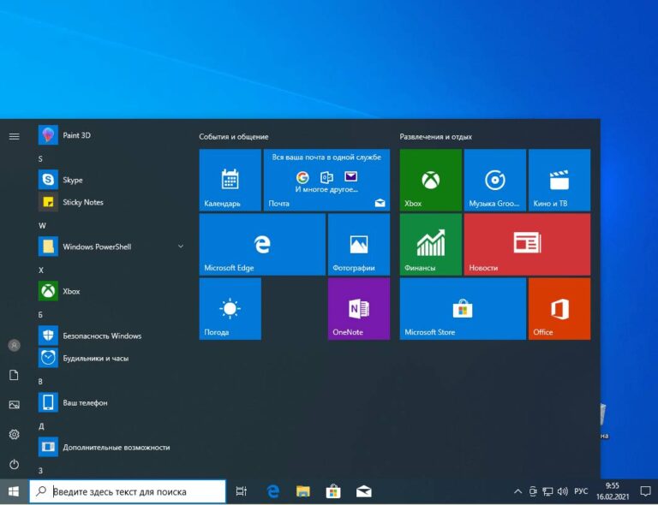Open File Explorer from the taskbar
Image resolution: width=658 pixels, height=505 pixels.
[x=303, y=491]
